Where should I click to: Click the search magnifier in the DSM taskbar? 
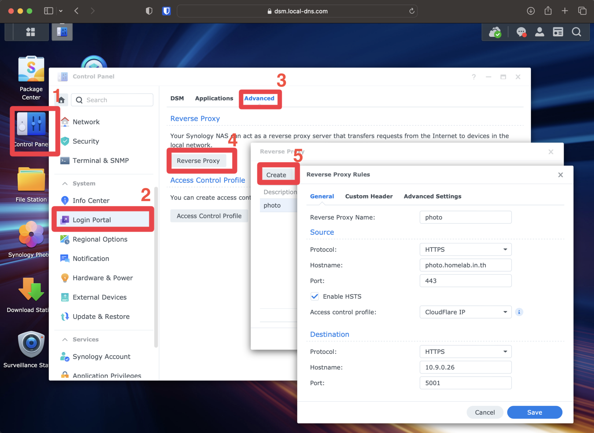(576, 32)
